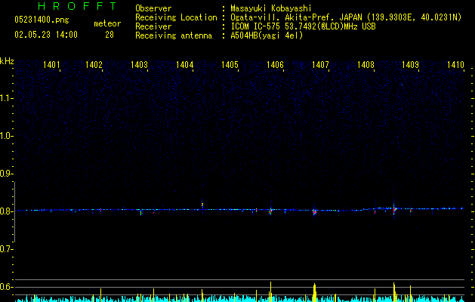Click the Receiving Location field label
Image resolution: width=475 pixels, height=302 pixels.
176,17
